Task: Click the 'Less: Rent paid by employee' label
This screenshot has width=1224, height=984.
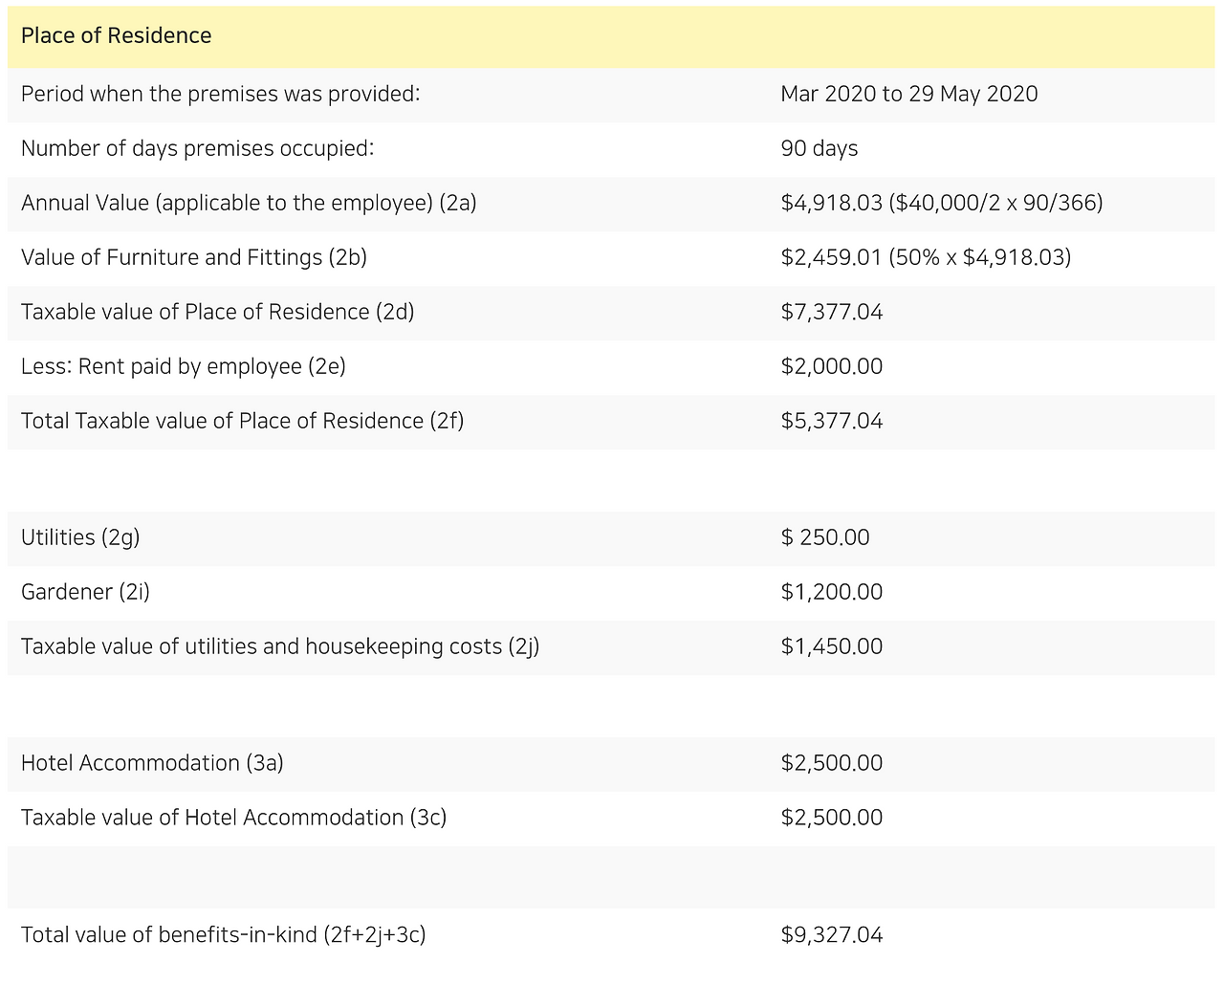Action: 183,367
